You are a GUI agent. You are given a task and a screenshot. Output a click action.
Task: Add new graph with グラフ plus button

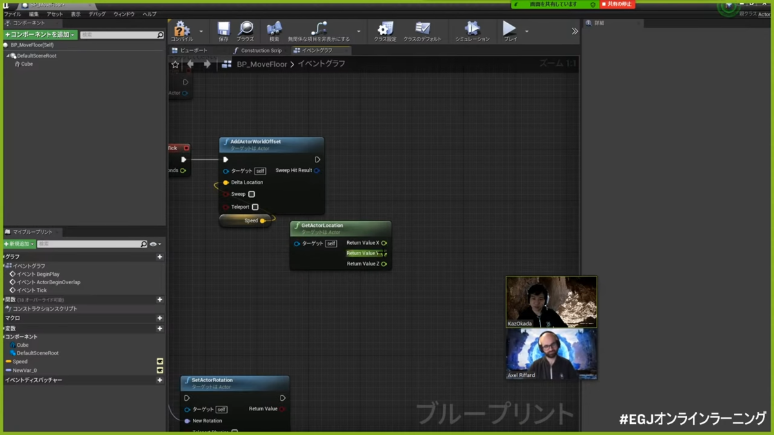click(160, 256)
